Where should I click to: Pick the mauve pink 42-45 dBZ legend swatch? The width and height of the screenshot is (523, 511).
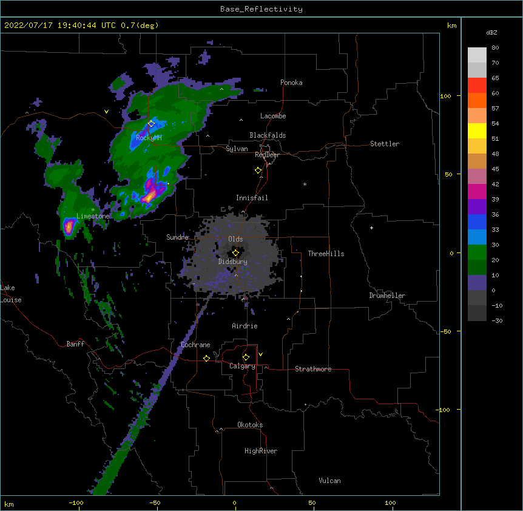(x=477, y=177)
